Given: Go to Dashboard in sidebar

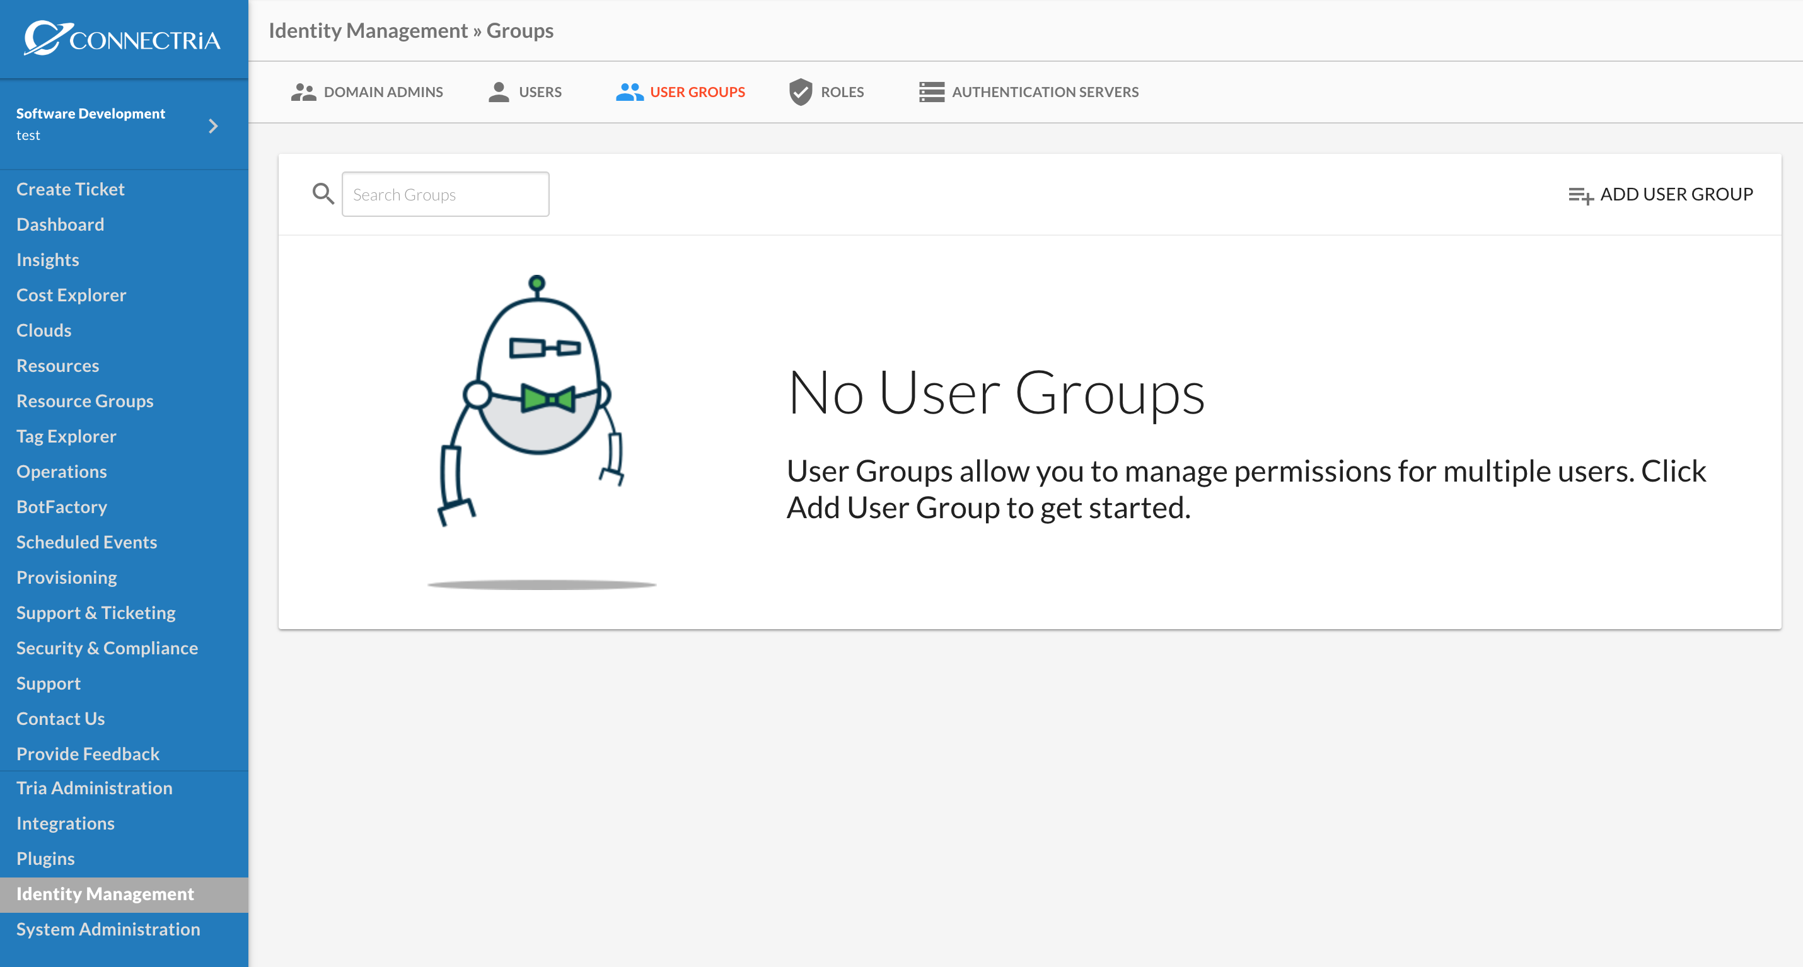Looking at the screenshot, I should (60, 224).
